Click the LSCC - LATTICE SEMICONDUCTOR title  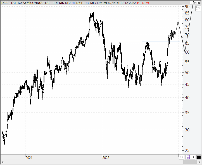tap(25, 3)
